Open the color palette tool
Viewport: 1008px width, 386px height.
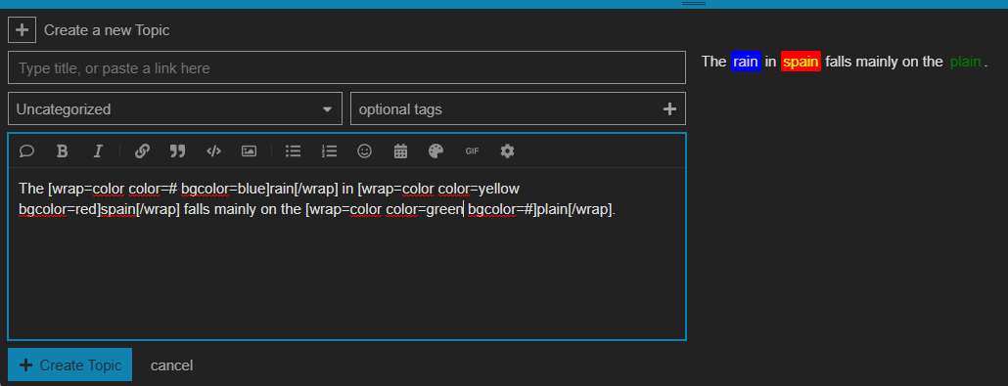pos(435,150)
